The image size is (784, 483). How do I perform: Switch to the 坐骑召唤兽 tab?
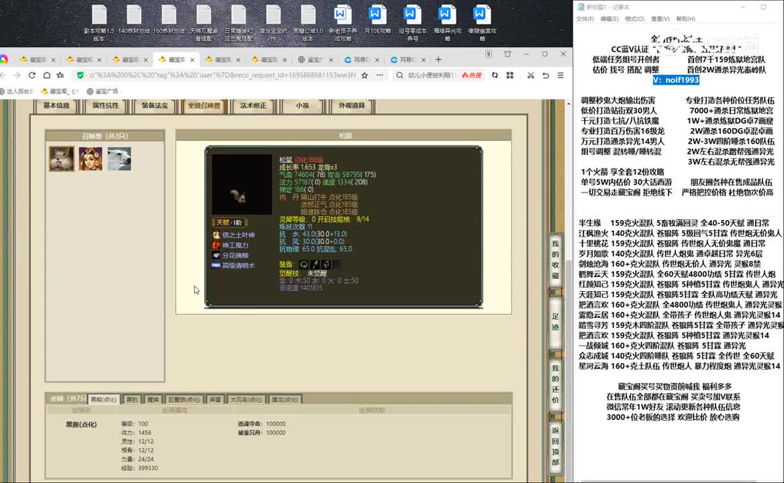tap(204, 106)
